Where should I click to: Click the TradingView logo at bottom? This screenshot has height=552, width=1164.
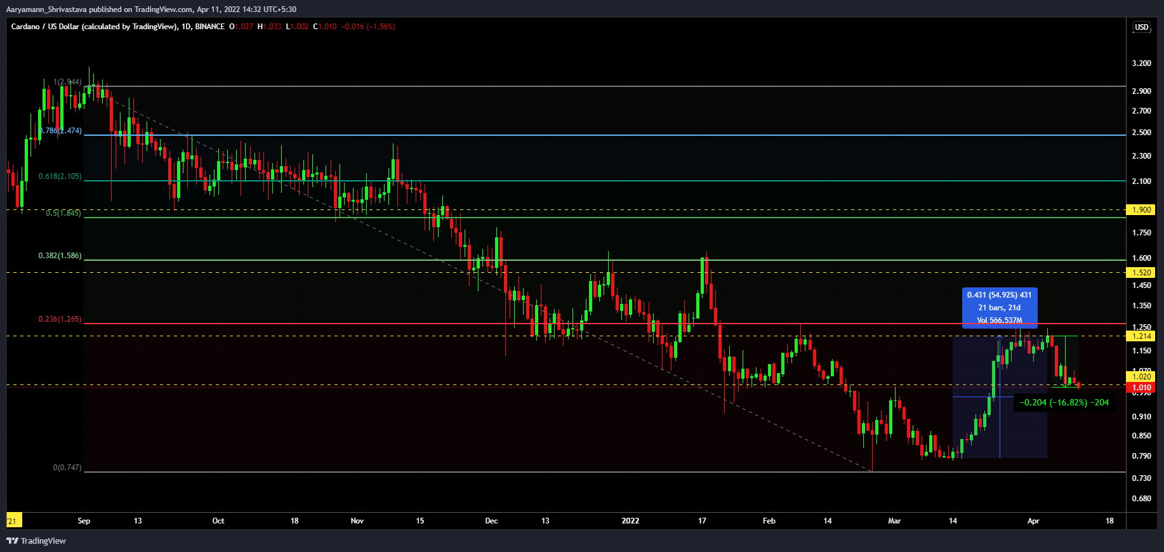(x=36, y=541)
